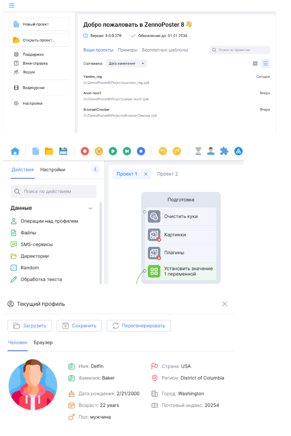Click the red record button

tap(85, 151)
